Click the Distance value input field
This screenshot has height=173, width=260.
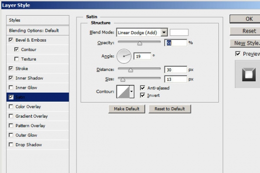(x=175, y=69)
